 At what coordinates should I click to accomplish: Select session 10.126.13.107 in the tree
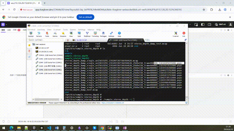pos(42,48)
